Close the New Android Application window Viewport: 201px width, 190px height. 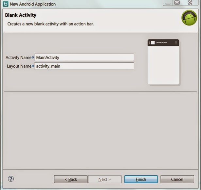click(x=190, y=3)
